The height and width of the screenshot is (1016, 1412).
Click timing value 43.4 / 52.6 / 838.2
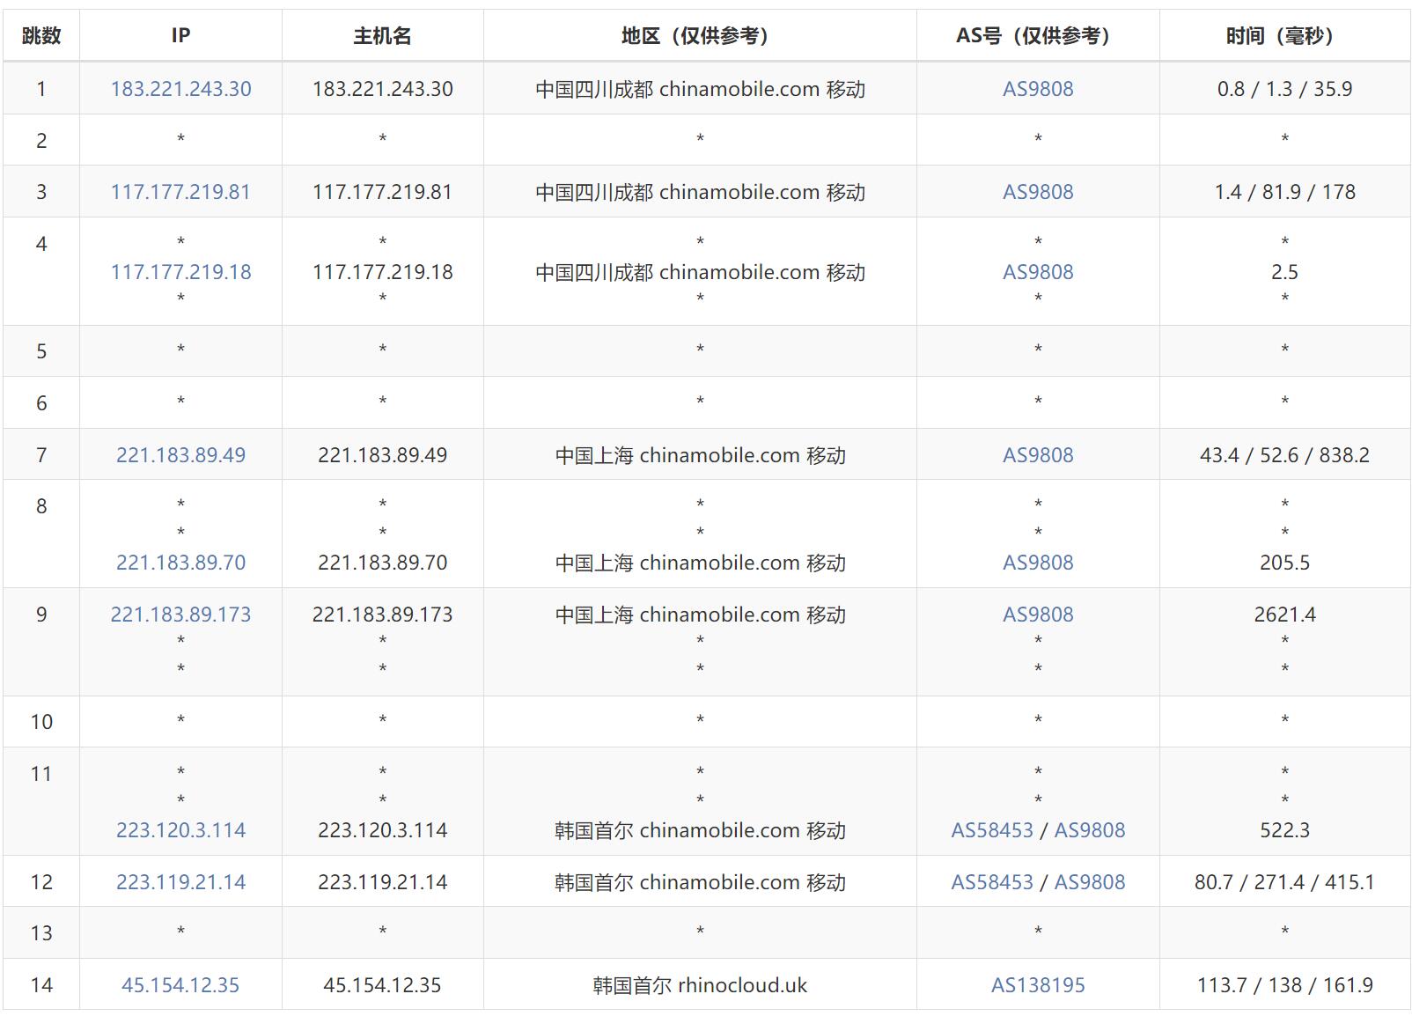[x=1284, y=455]
